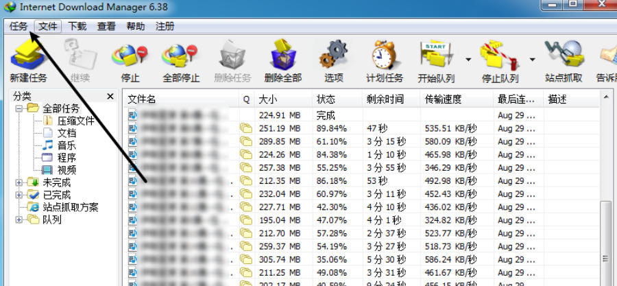Sort by Q column header

[246, 99]
